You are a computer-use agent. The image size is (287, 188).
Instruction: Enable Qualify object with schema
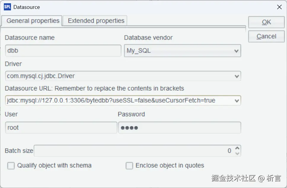click(x=11, y=166)
